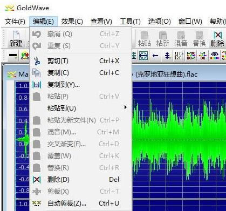Screen dimensions: 226x211
Task: Choose 剪切(T) from the edit menu
Action: click(x=80, y=61)
